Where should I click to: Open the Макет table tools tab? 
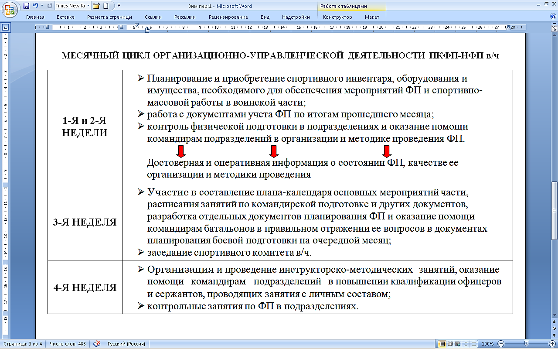[x=372, y=17]
